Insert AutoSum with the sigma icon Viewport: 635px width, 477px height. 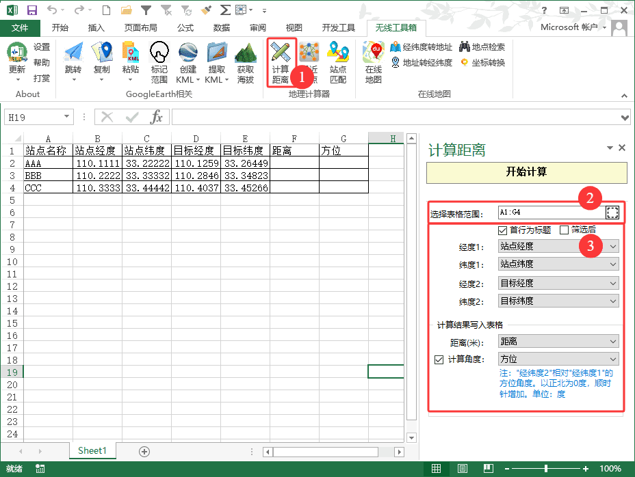point(225,10)
